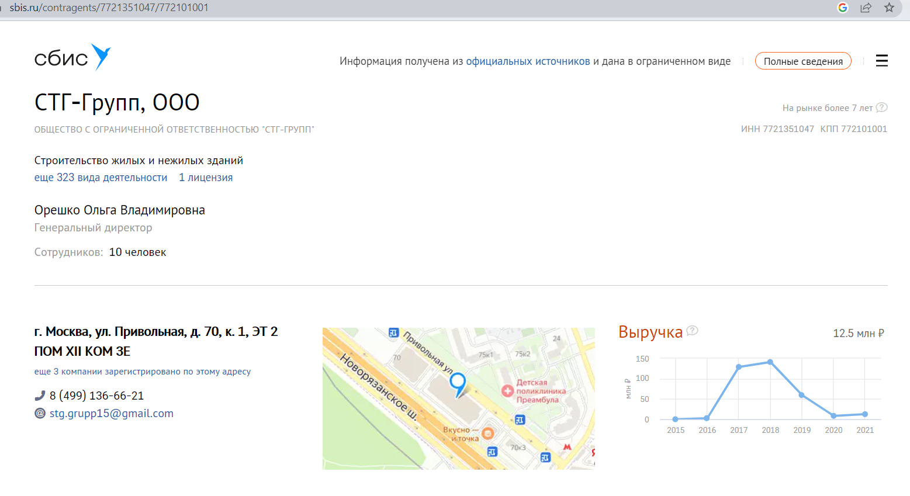This screenshot has height=496, width=910.
Task: Expand еще 323 вида деятельности
Action: click(101, 178)
